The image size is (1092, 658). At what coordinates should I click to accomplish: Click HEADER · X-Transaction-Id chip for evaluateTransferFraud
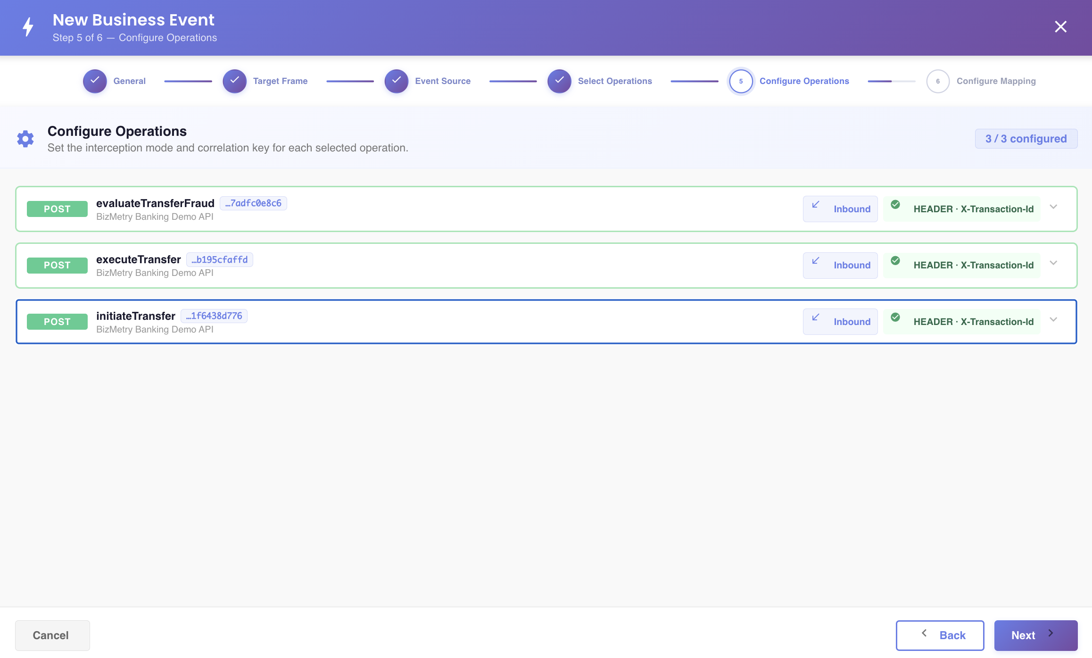(x=962, y=209)
